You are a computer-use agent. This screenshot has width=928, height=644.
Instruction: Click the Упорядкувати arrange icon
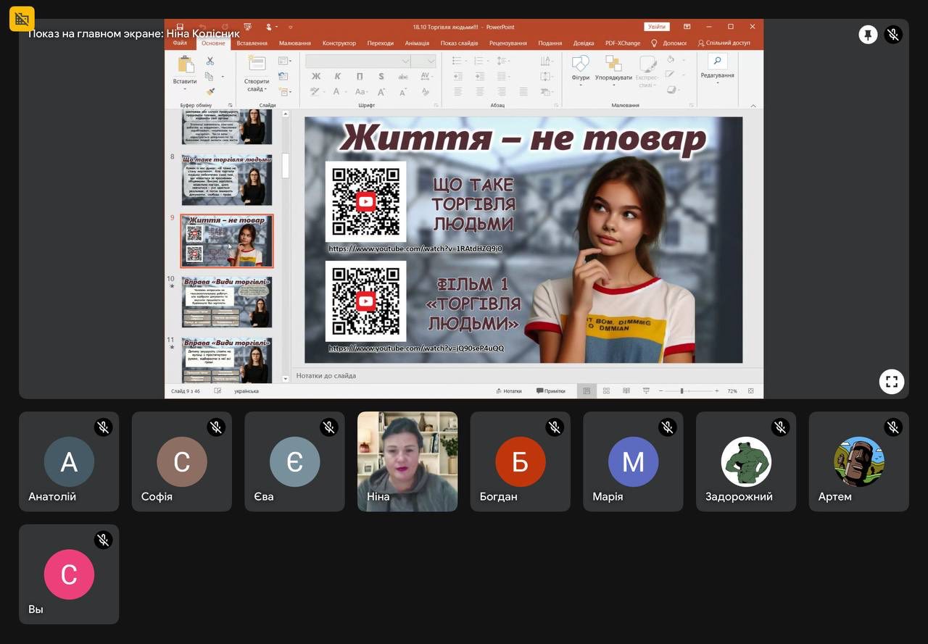click(613, 63)
